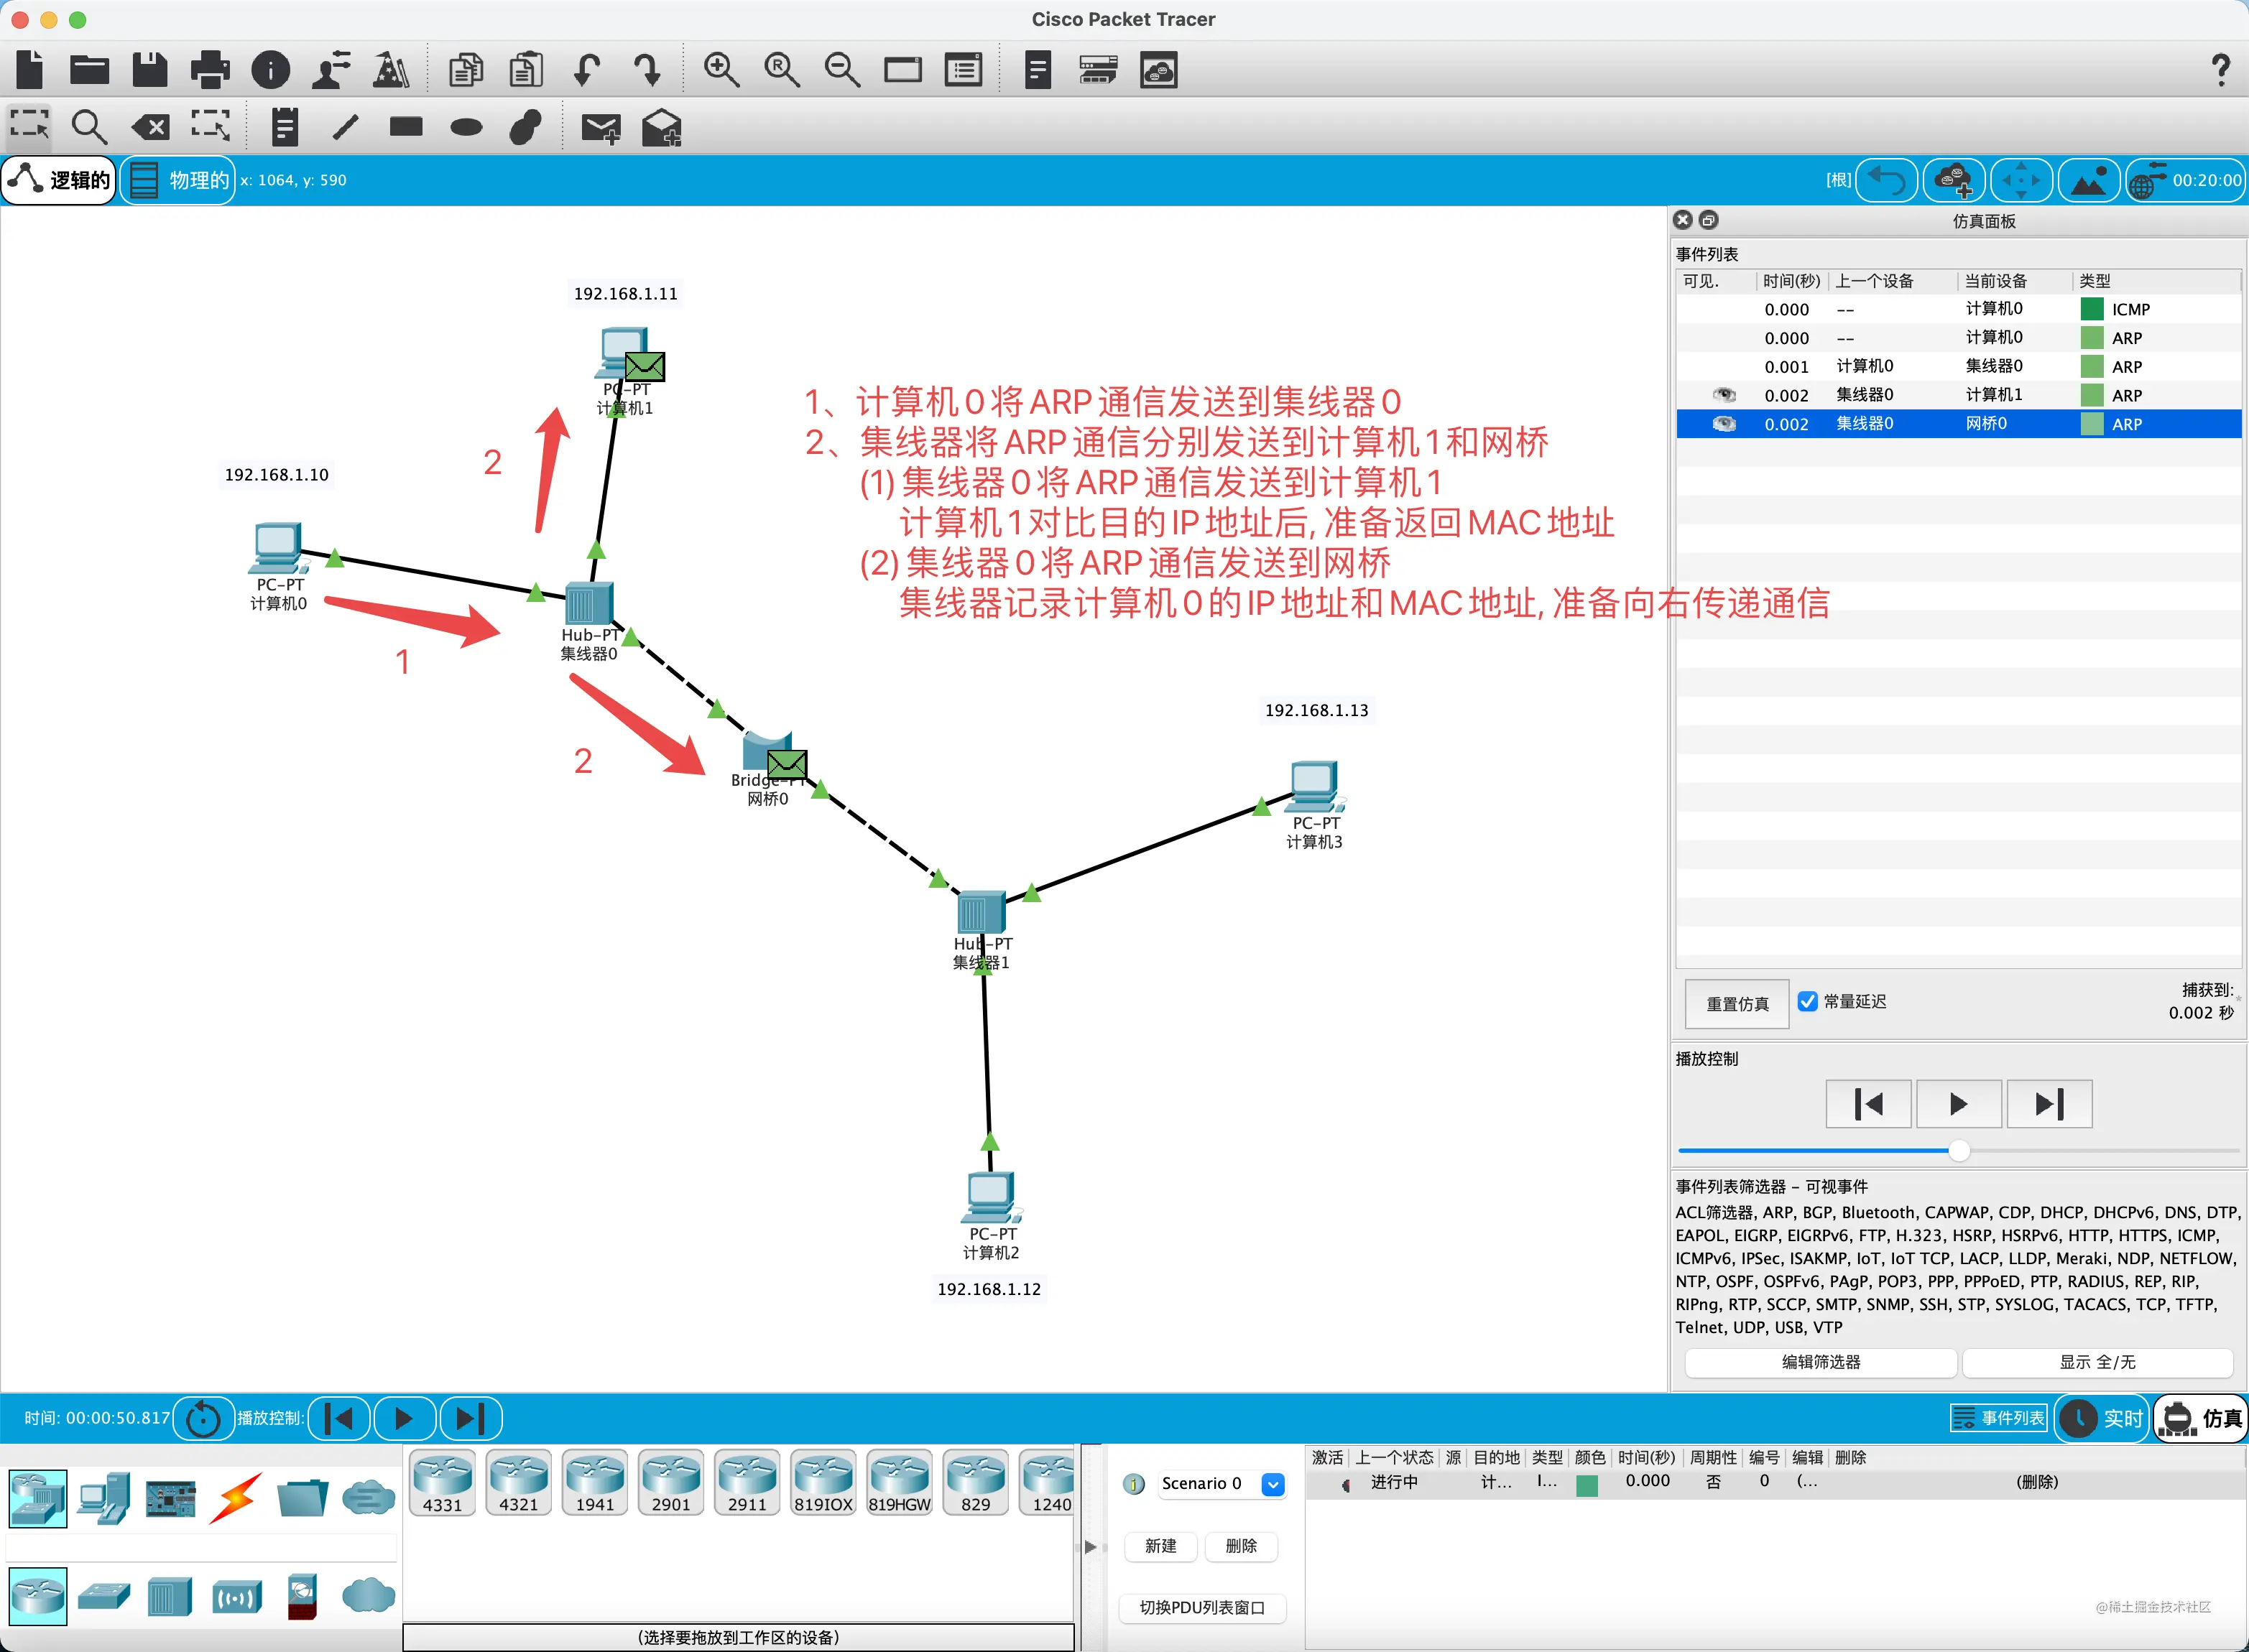This screenshot has width=2249, height=1652.
Task: Open the network information icon
Action: (x=270, y=70)
